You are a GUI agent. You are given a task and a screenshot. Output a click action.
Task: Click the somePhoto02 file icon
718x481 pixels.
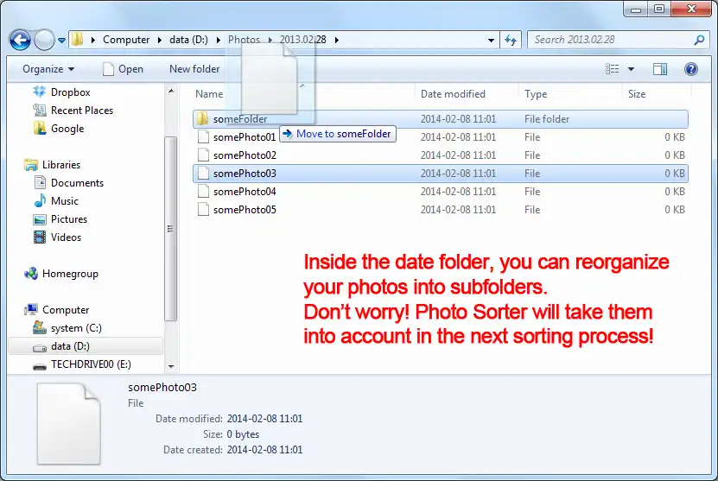203,155
